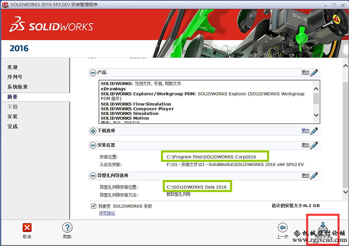Click the red Cancel X icon
Viewport: 349px width, 246px height.
(x=27, y=228)
